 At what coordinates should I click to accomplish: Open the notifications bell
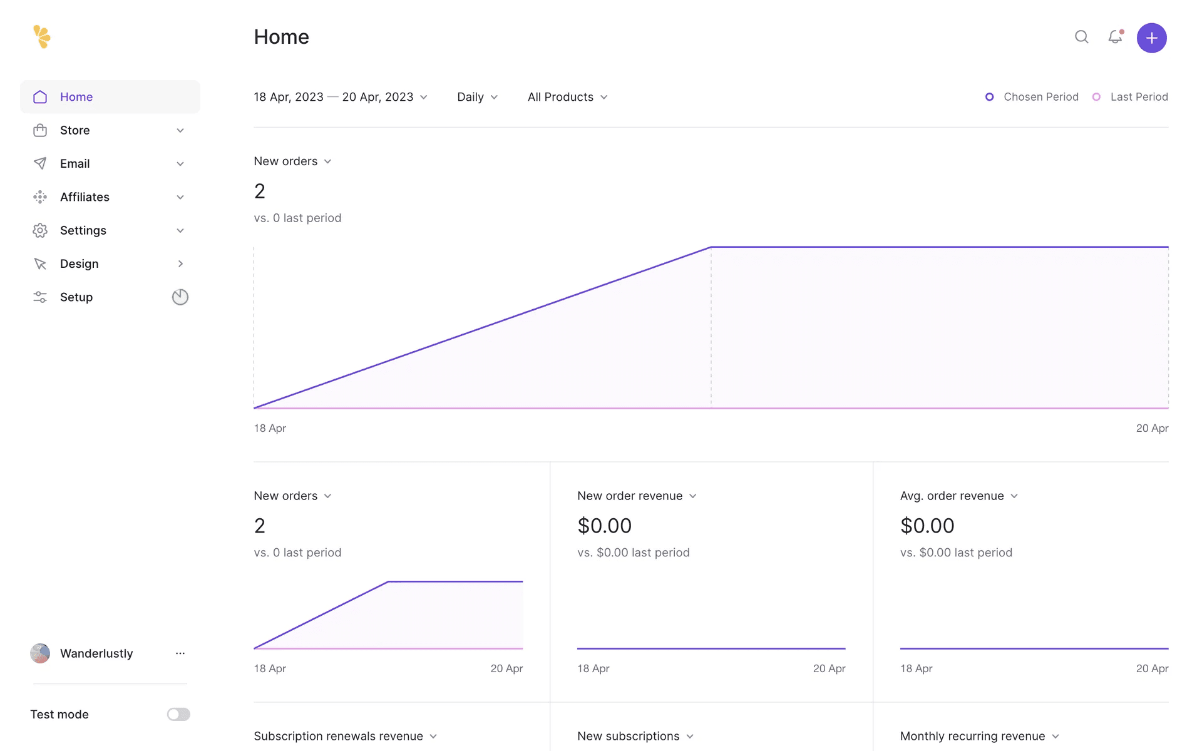pyautogui.click(x=1115, y=38)
